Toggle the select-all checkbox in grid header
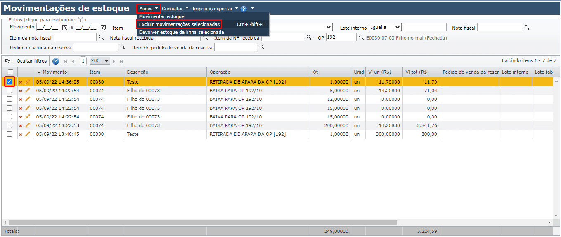This screenshot has height=237, width=561. (10, 72)
